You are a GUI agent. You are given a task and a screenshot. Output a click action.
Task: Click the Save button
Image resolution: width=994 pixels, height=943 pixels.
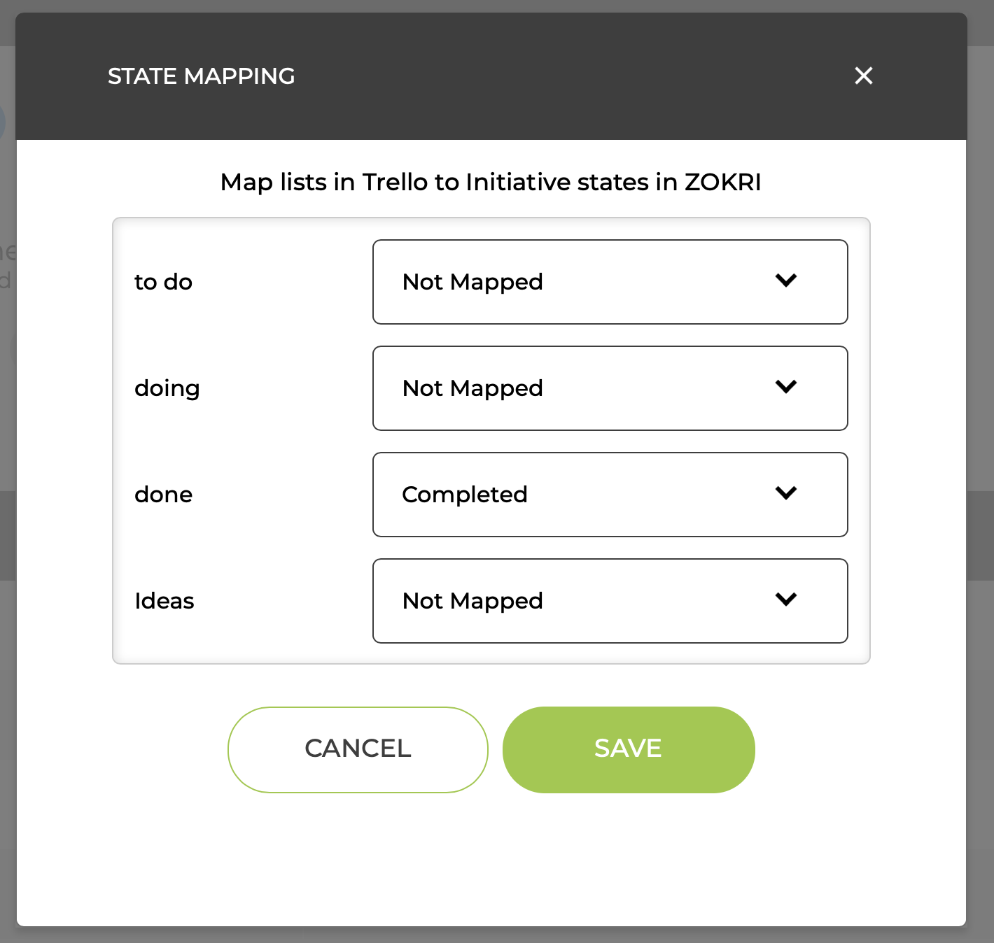pyautogui.click(x=628, y=749)
